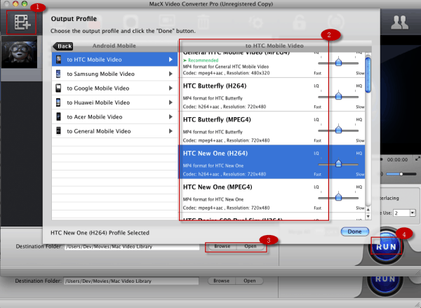
Task: Select to Samsung Mobile Video category
Action: pos(114,74)
